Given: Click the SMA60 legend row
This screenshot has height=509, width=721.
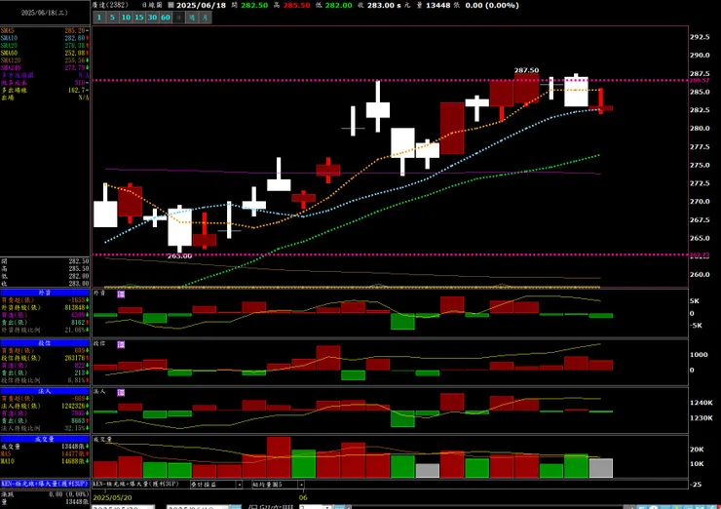Looking at the screenshot, I should pos(45,53).
